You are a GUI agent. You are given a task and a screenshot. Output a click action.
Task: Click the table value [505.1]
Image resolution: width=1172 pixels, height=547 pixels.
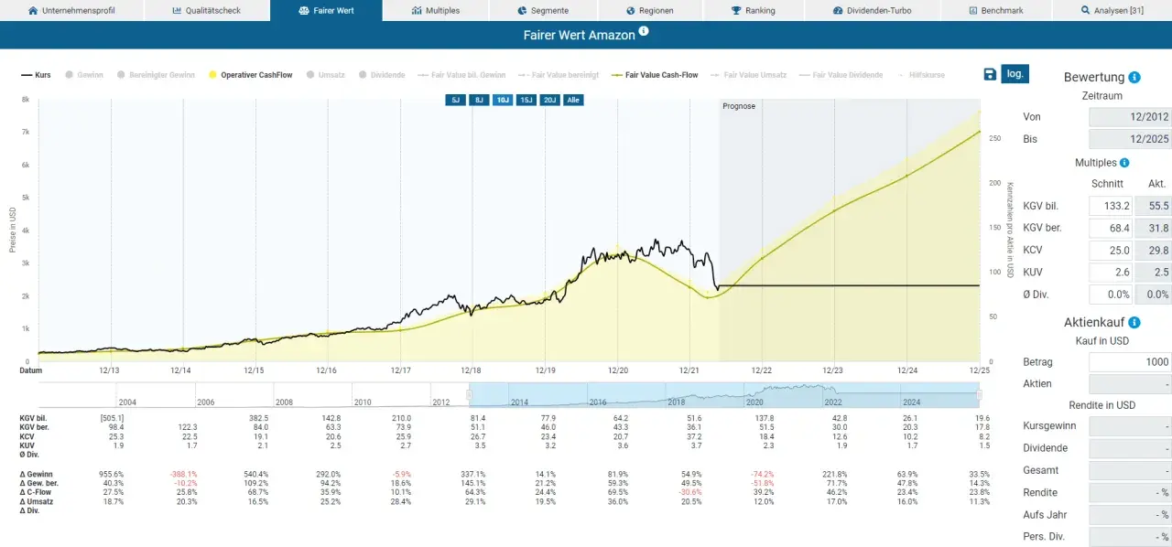(x=112, y=417)
